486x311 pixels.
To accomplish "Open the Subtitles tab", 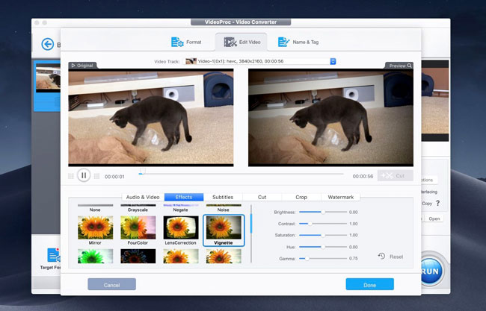I will [x=223, y=197].
